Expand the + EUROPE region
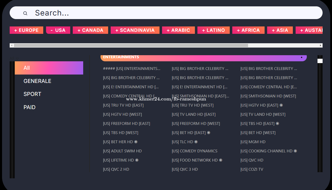The height and width of the screenshot is (190, 332). 26,30
